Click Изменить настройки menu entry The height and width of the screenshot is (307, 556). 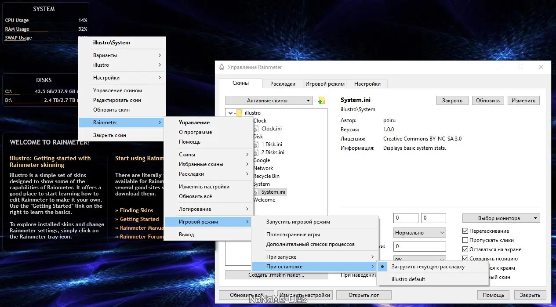[x=208, y=187]
